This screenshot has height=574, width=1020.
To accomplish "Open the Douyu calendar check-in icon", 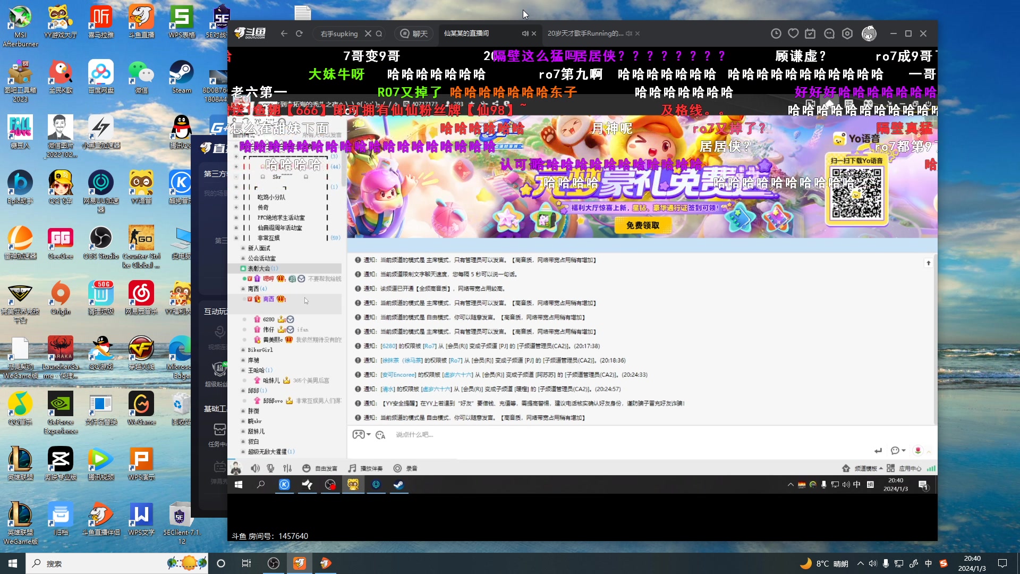I will tap(810, 33).
